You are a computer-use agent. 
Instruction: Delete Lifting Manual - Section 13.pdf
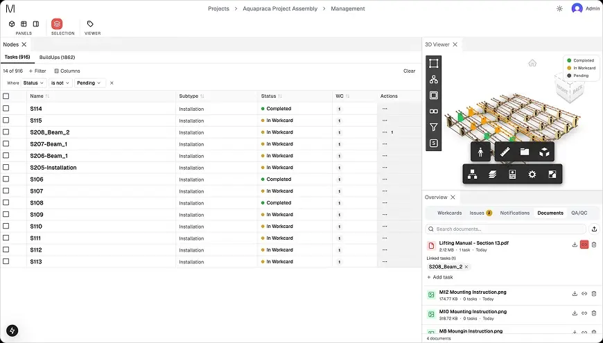click(594, 245)
